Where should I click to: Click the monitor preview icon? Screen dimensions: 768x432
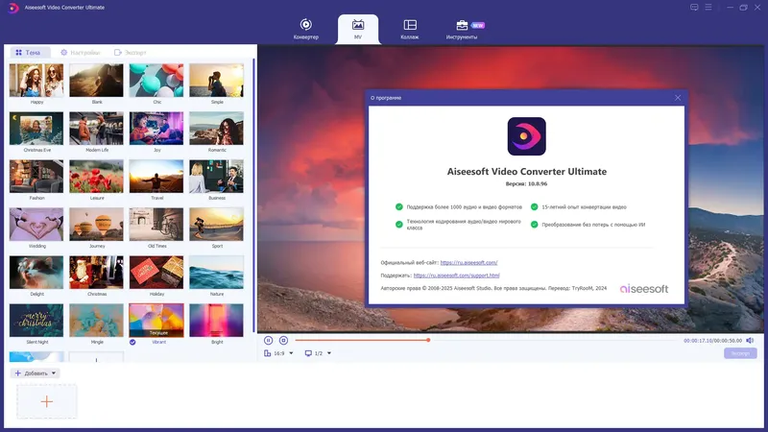click(x=308, y=353)
